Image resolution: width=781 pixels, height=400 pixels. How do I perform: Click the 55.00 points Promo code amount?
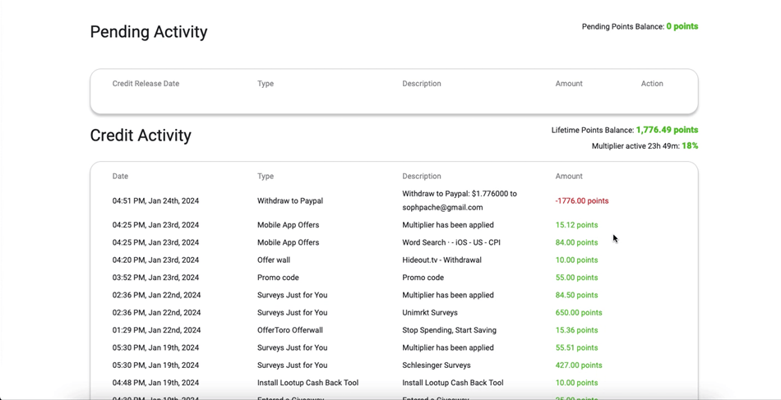[576, 278]
